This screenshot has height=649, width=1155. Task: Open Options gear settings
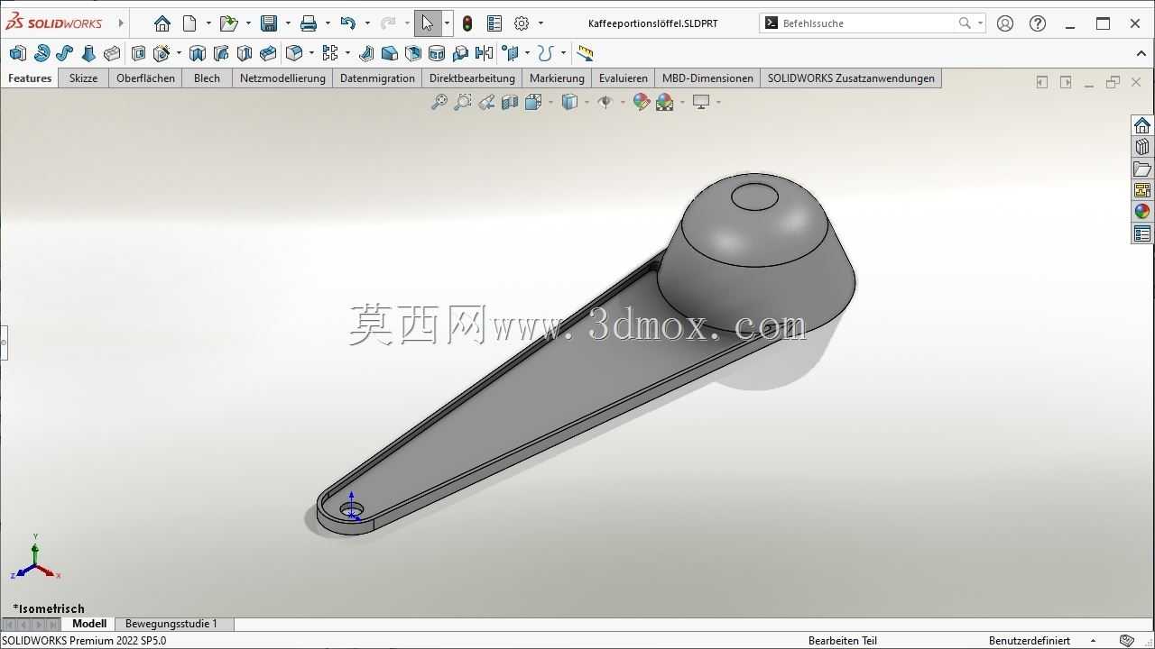[522, 23]
